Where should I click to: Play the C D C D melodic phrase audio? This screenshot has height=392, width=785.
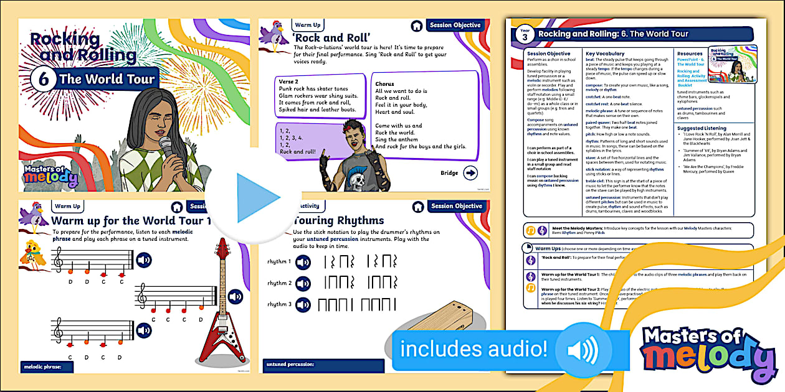click(x=144, y=330)
